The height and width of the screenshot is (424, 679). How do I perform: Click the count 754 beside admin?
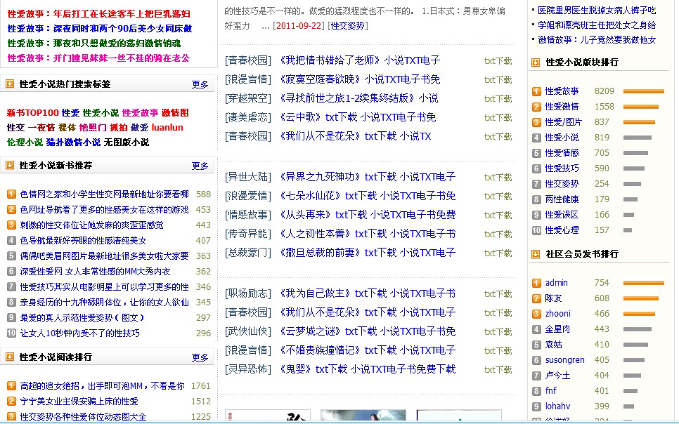pos(602,283)
